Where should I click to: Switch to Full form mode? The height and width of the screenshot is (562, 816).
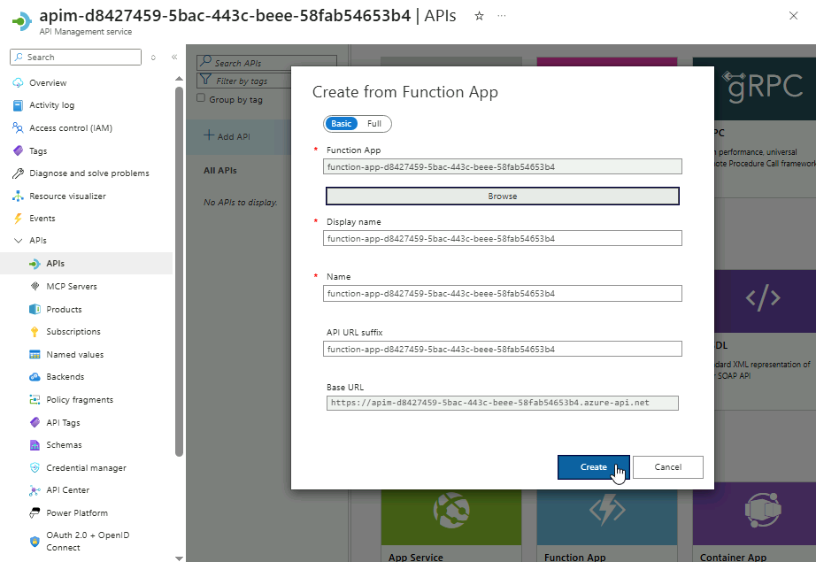[x=374, y=124]
